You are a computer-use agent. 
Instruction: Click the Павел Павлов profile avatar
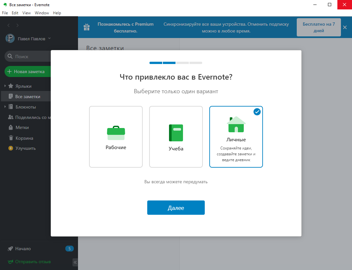[10, 38]
